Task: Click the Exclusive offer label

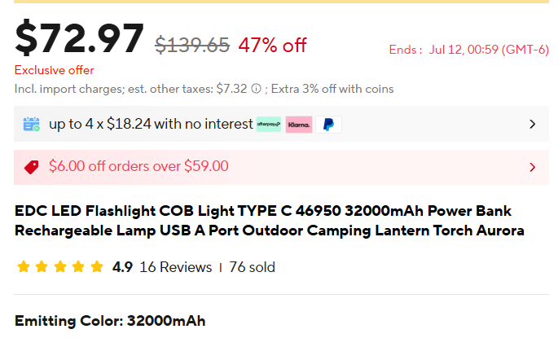Action: coord(54,70)
